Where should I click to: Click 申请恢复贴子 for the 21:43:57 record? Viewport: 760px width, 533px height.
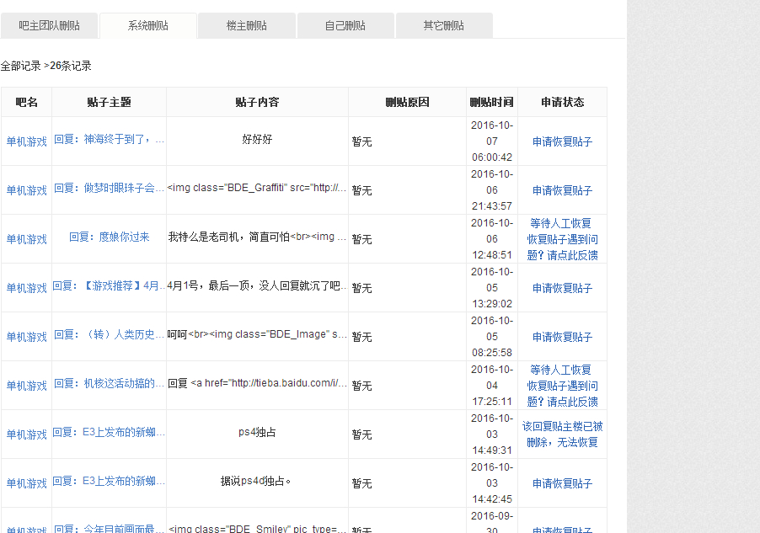(x=562, y=190)
